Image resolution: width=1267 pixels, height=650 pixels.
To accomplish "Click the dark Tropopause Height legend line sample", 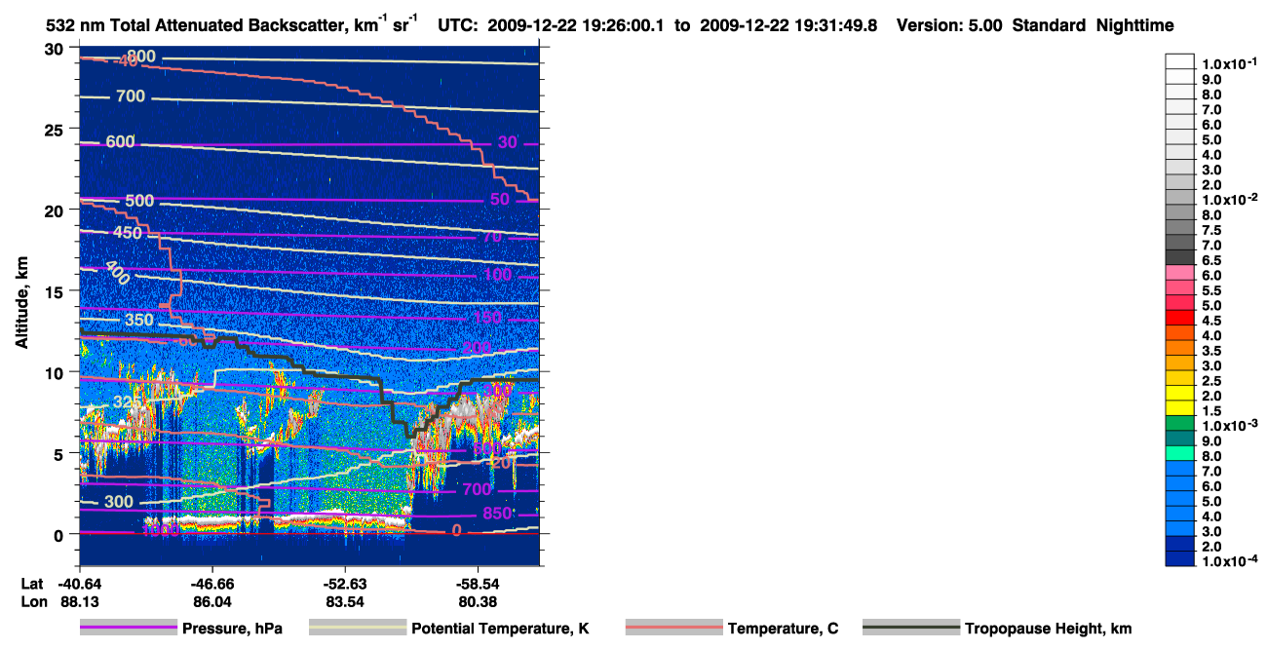I will (x=911, y=629).
